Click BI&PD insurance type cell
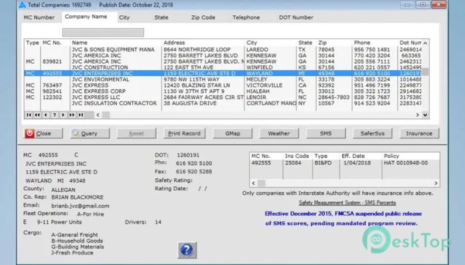The height and width of the screenshot is (265, 465). point(323,163)
